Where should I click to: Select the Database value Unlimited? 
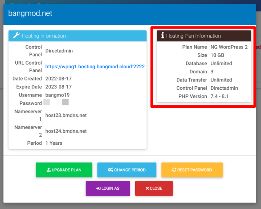(x=221, y=64)
